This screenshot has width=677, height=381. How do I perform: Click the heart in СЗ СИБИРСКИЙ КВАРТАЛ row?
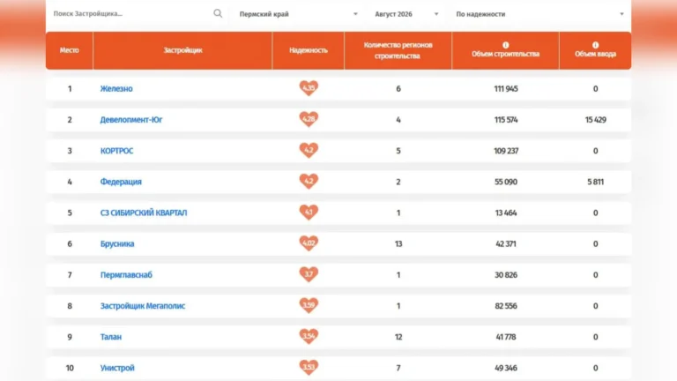(x=309, y=213)
